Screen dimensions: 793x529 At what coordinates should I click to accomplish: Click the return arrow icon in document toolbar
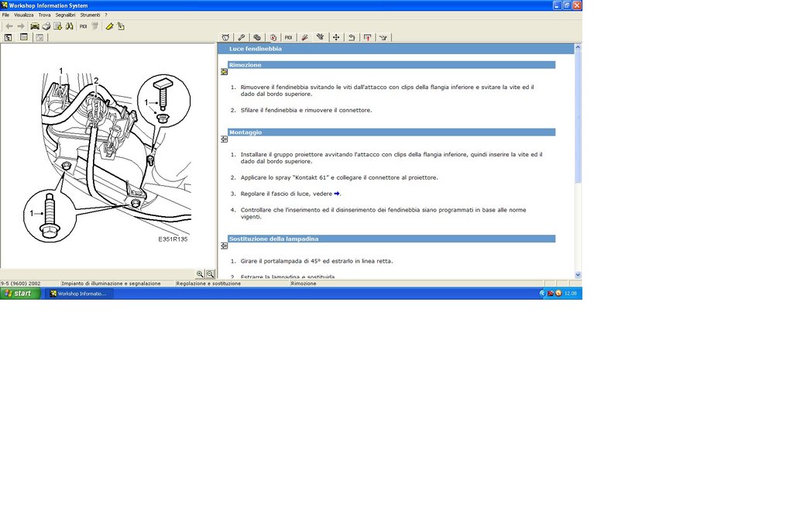[x=352, y=37]
